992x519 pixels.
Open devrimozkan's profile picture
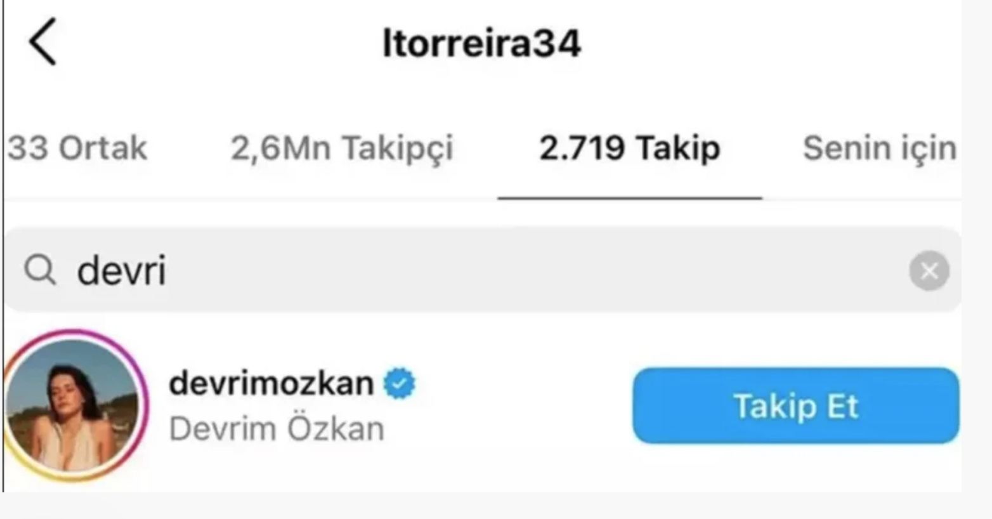pos(73,406)
